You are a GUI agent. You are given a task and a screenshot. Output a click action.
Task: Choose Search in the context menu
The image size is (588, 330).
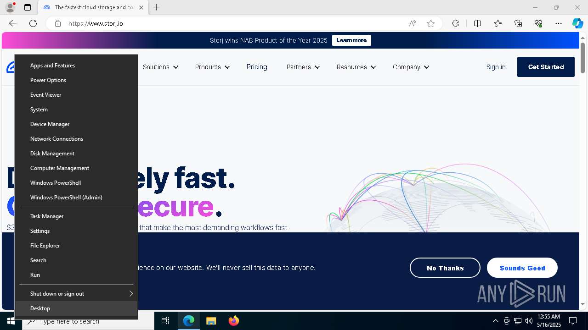pos(76,260)
